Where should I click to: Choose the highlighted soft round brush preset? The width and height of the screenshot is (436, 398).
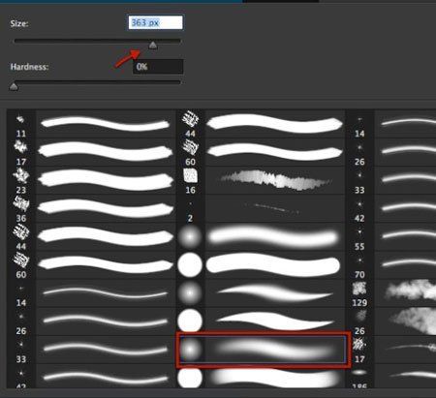tap(263, 350)
